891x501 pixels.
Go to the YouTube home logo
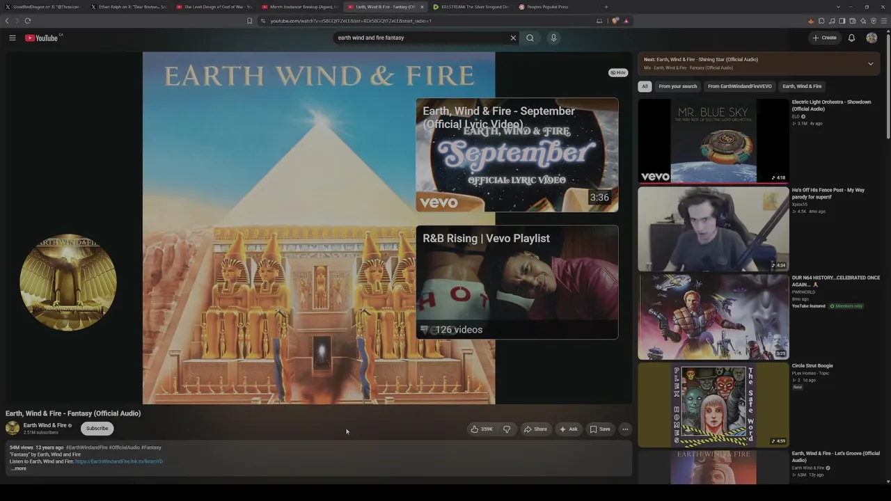tap(42, 38)
